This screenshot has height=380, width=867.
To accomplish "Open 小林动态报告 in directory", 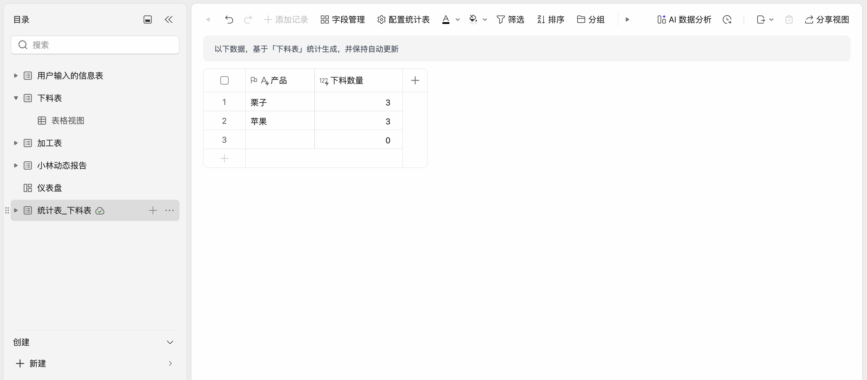I will 62,165.
